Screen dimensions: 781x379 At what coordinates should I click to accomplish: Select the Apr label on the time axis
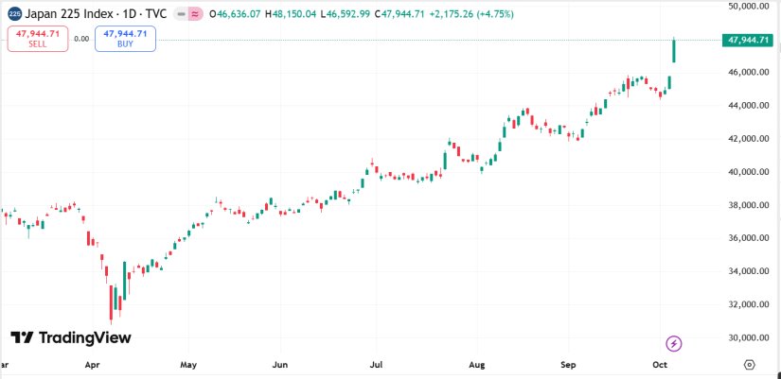pyautogui.click(x=92, y=364)
